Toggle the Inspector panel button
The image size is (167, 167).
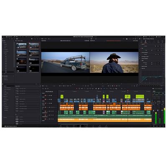pyautogui.click(x=159, y=37)
